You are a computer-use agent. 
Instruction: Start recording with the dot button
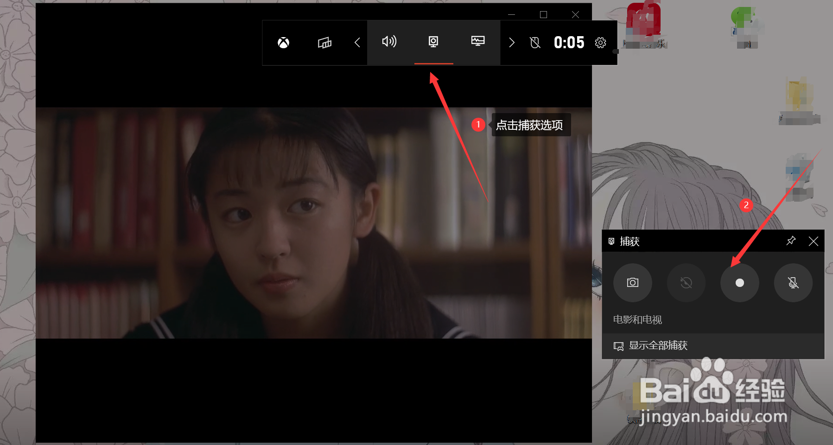point(740,283)
